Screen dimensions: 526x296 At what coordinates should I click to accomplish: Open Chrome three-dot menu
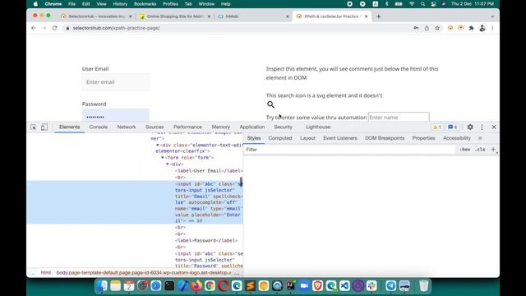[492, 28]
